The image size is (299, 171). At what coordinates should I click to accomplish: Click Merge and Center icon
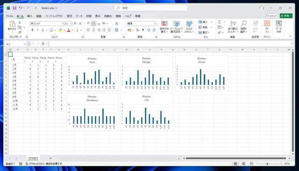click(x=117, y=30)
